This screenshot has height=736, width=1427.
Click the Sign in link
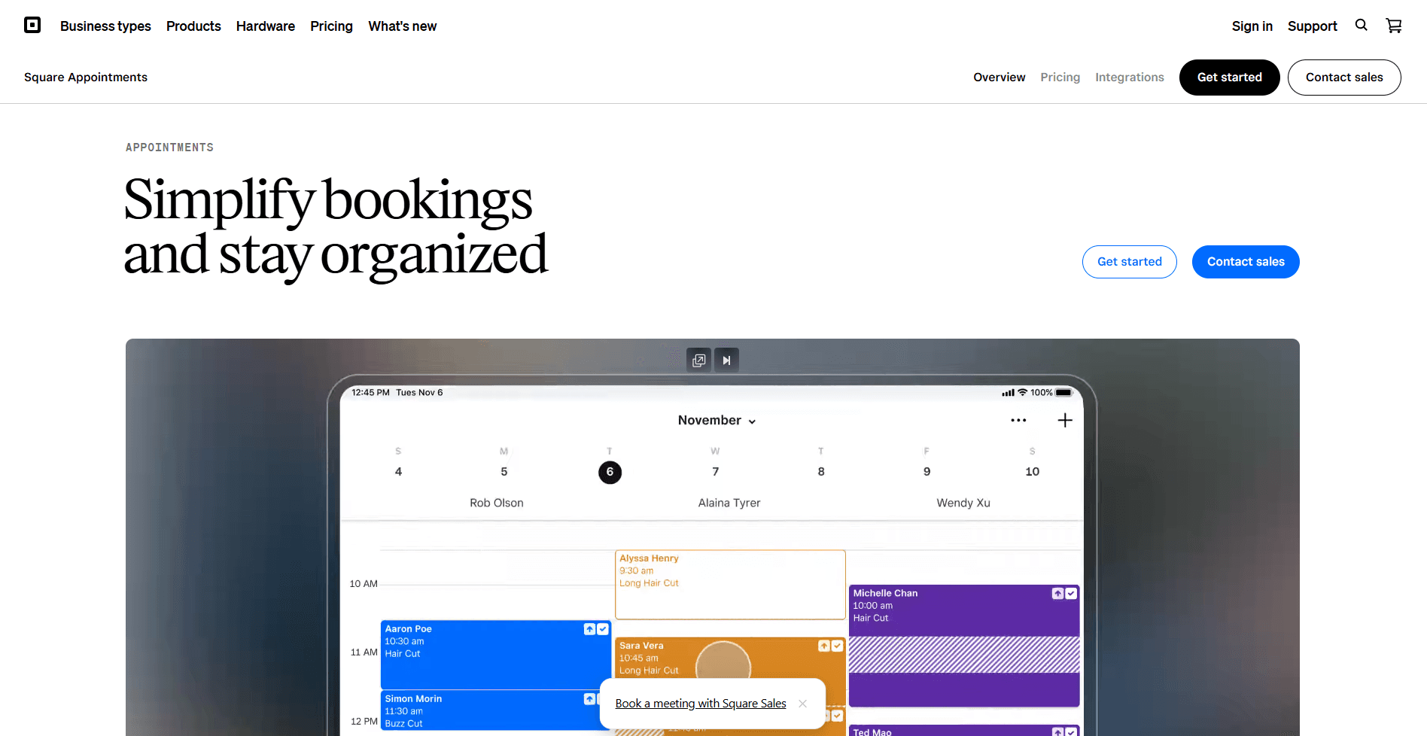click(x=1252, y=26)
